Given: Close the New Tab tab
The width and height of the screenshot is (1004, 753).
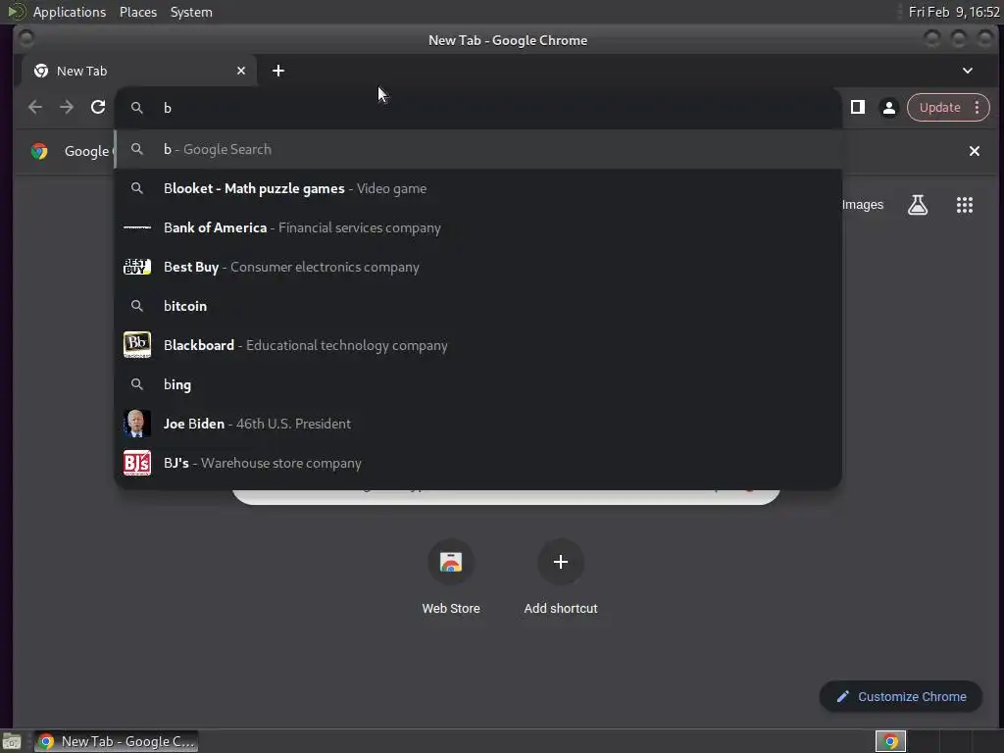Looking at the screenshot, I should 241,71.
